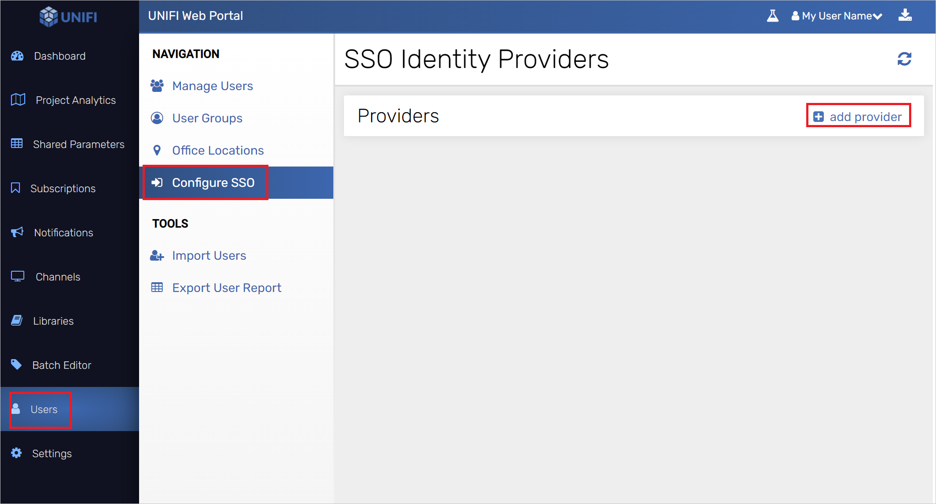Viewport: 936px width, 504px height.
Task: Click the Shared Parameters grid icon
Action: pos(16,144)
